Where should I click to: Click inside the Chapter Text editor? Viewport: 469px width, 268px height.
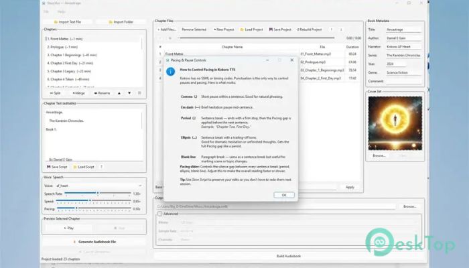[x=92, y=135]
